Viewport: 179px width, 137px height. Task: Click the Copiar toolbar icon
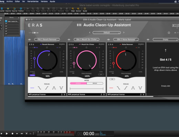(x=33, y=9)
